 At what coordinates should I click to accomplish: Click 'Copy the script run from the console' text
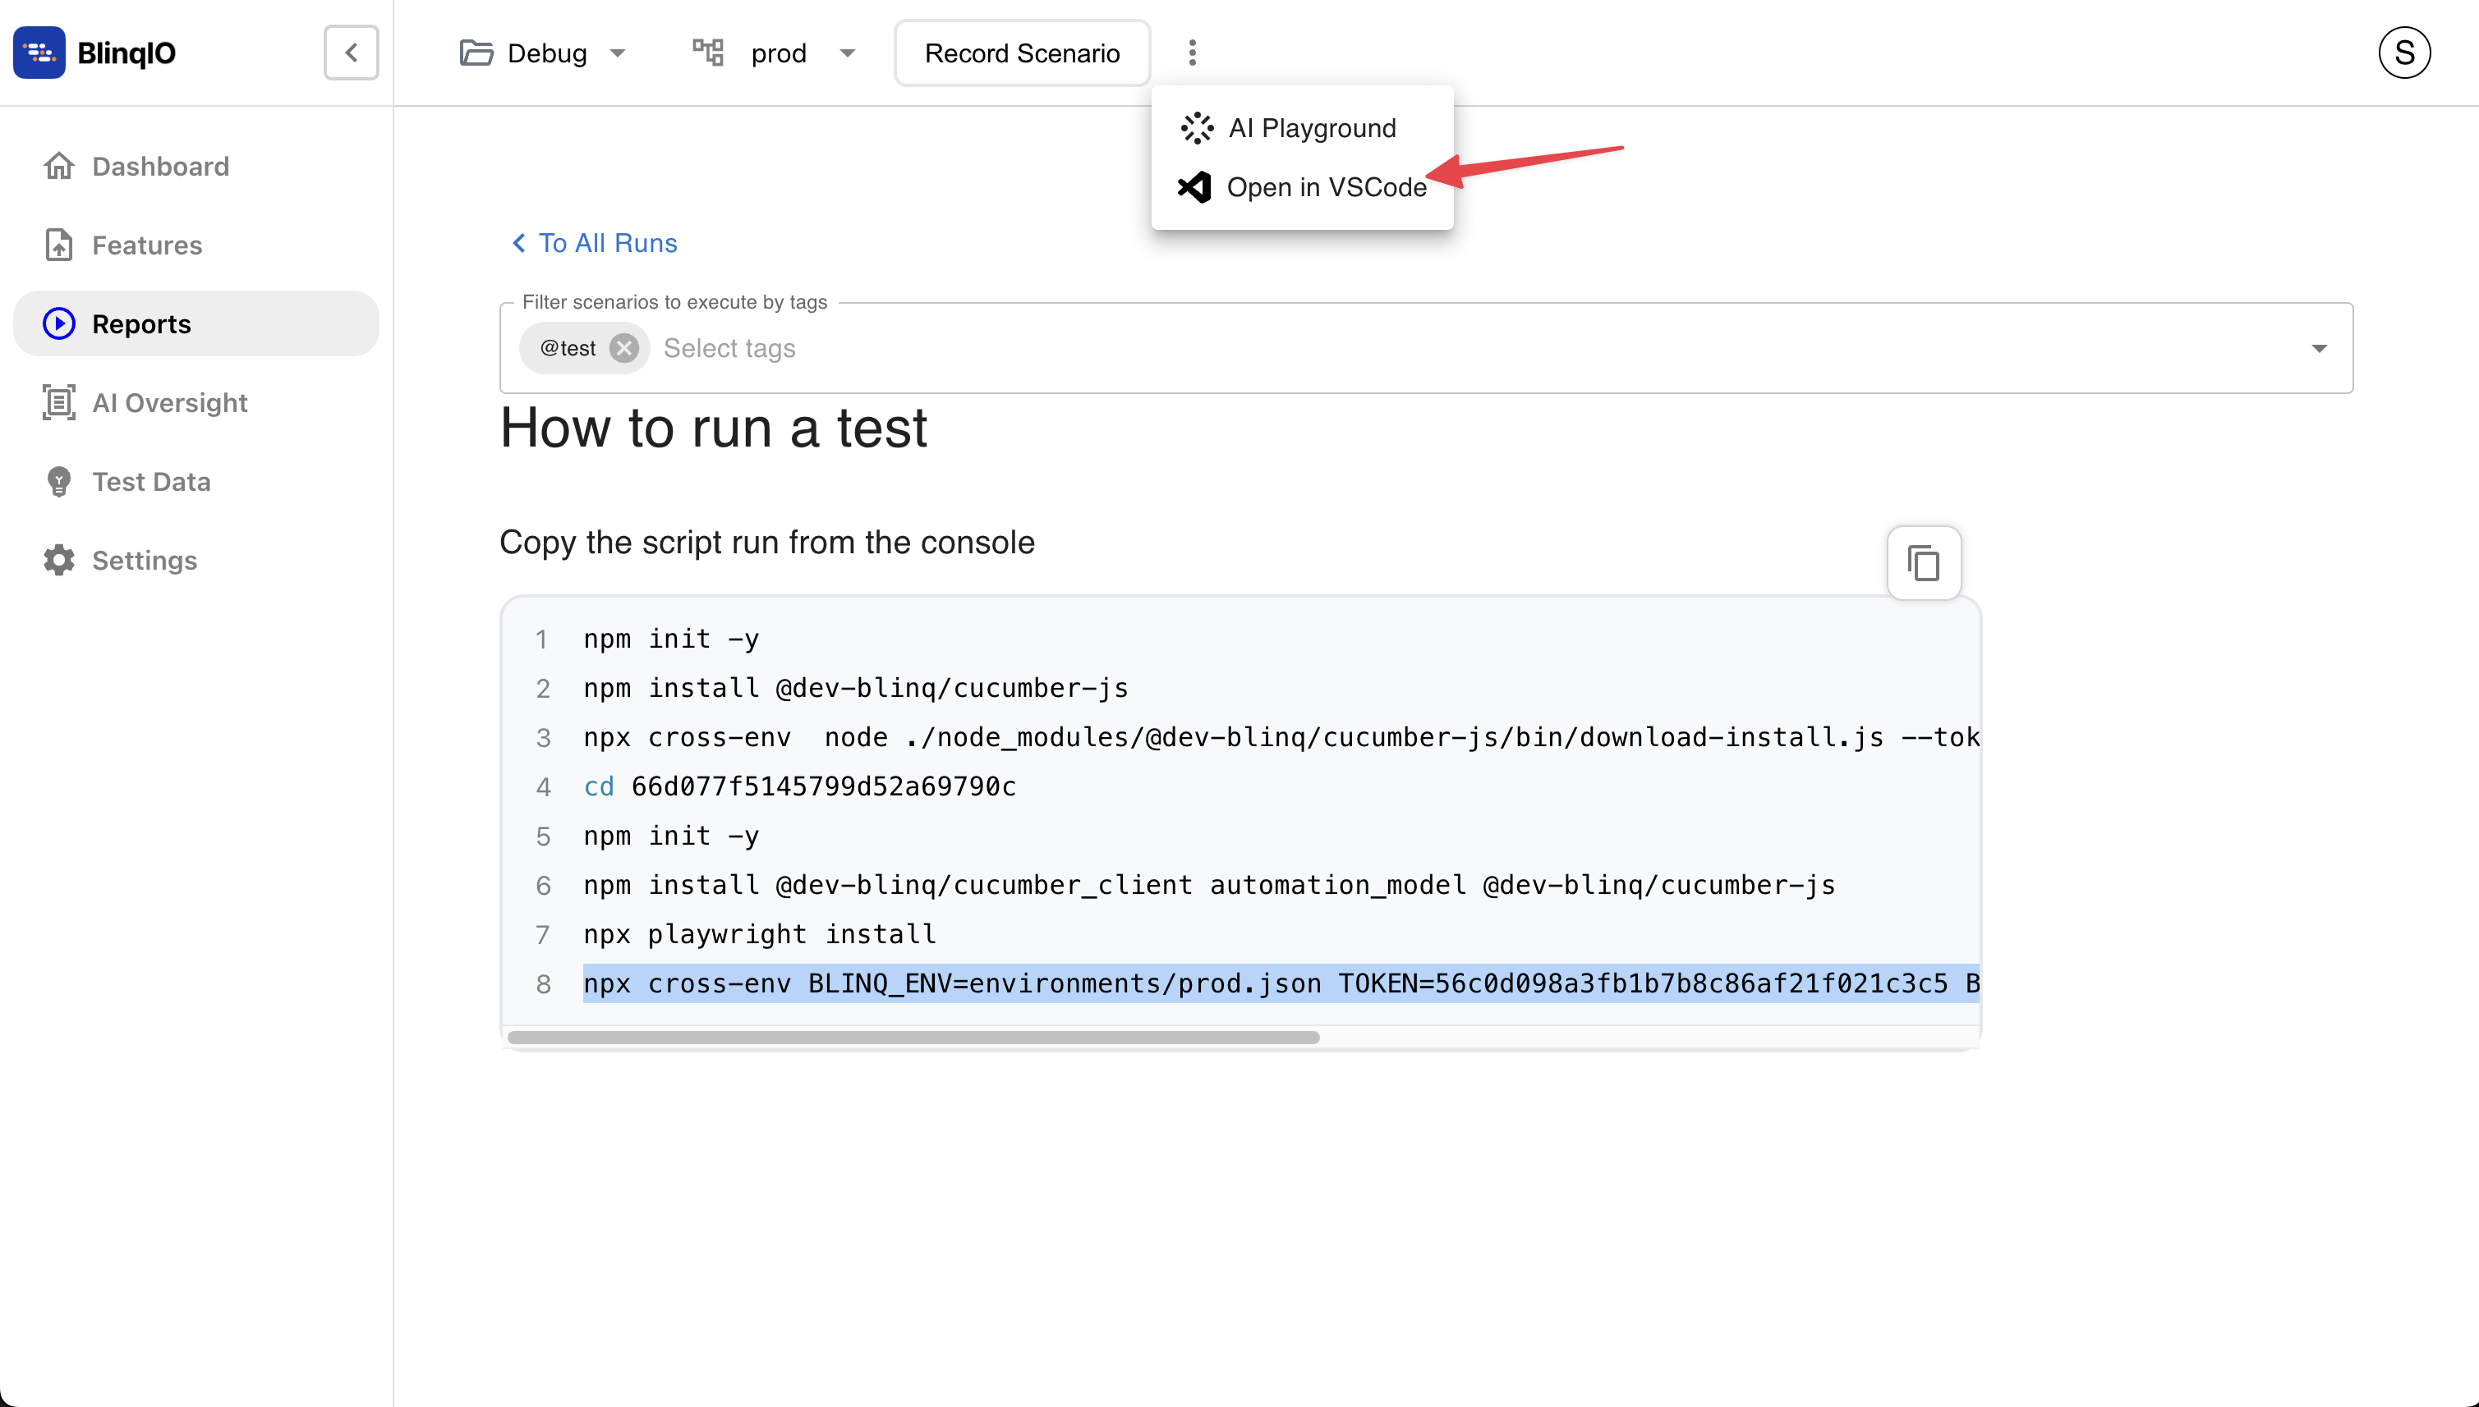coord(766,542)
